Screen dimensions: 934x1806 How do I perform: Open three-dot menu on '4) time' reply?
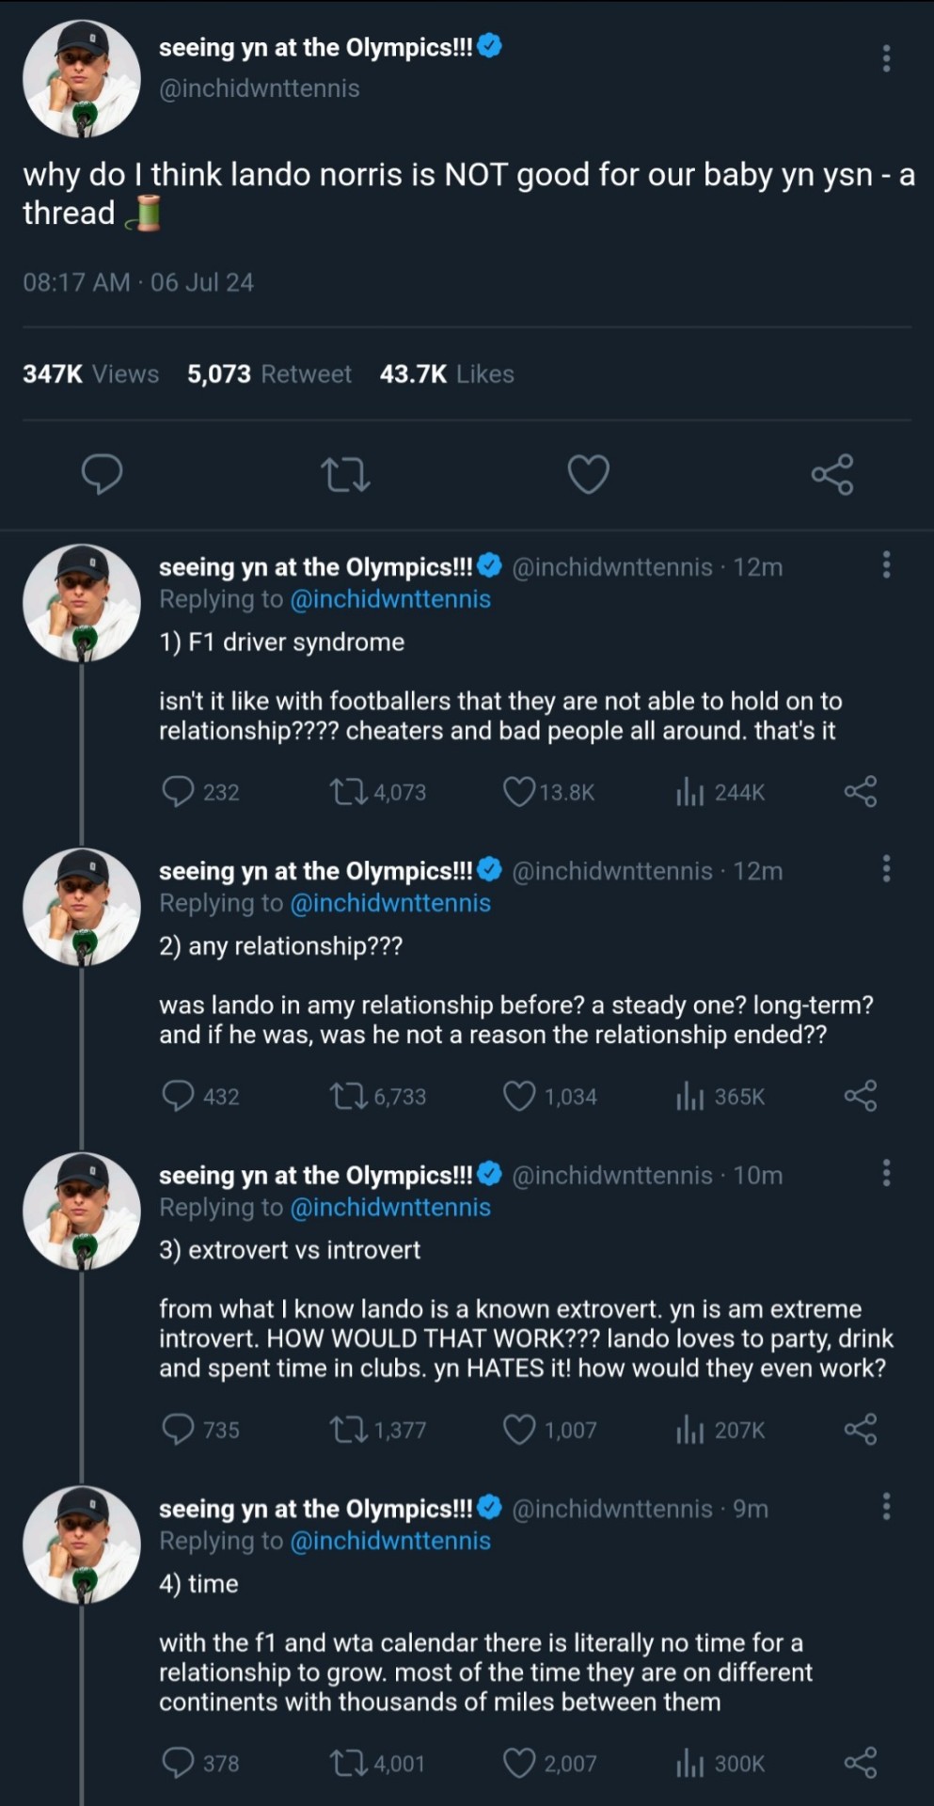click(885, 1507)
